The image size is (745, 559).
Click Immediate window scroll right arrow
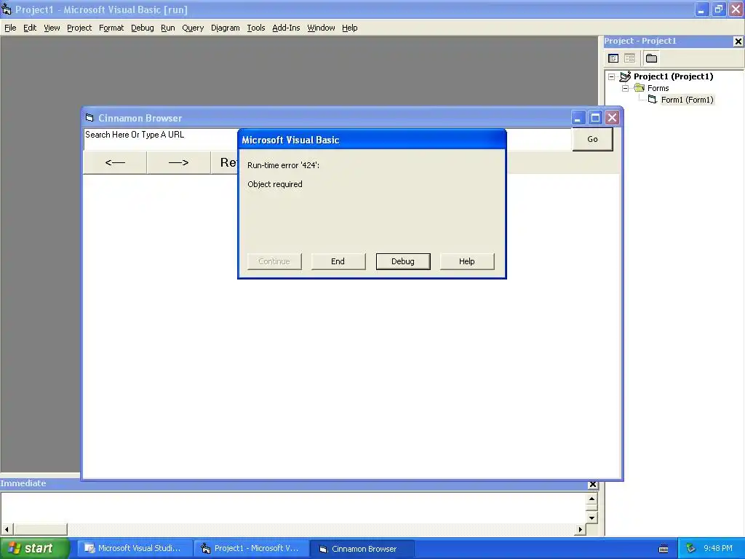(x=580, y=529)
